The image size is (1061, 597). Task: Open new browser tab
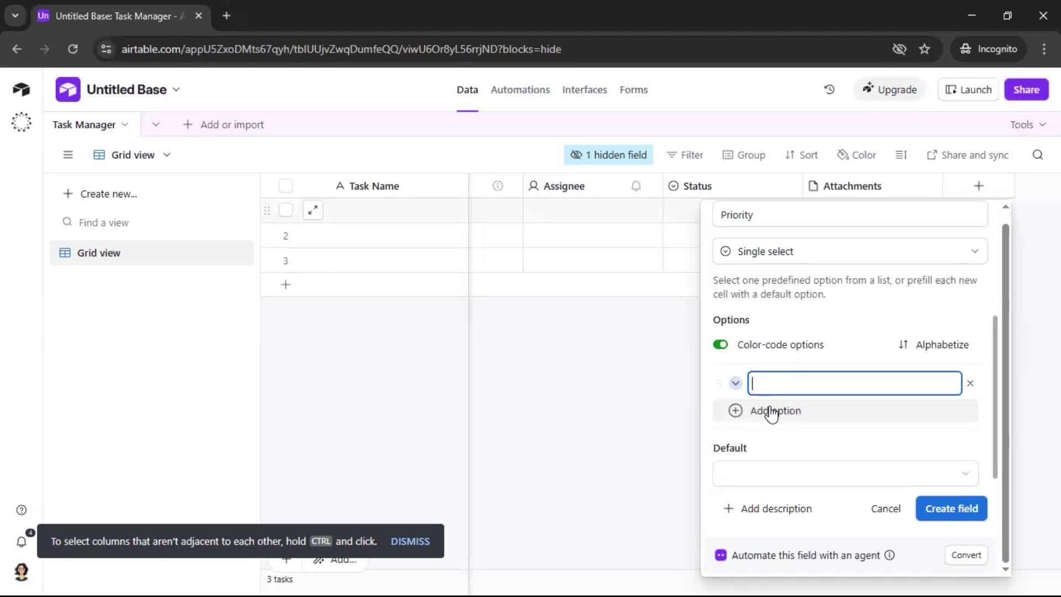click(227, 16)
